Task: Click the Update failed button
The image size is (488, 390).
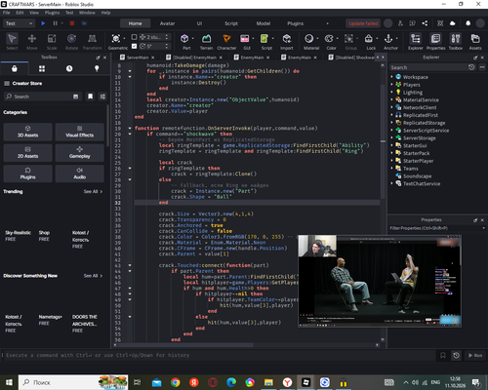Action: pyautogui.click(x=363, y=23)
